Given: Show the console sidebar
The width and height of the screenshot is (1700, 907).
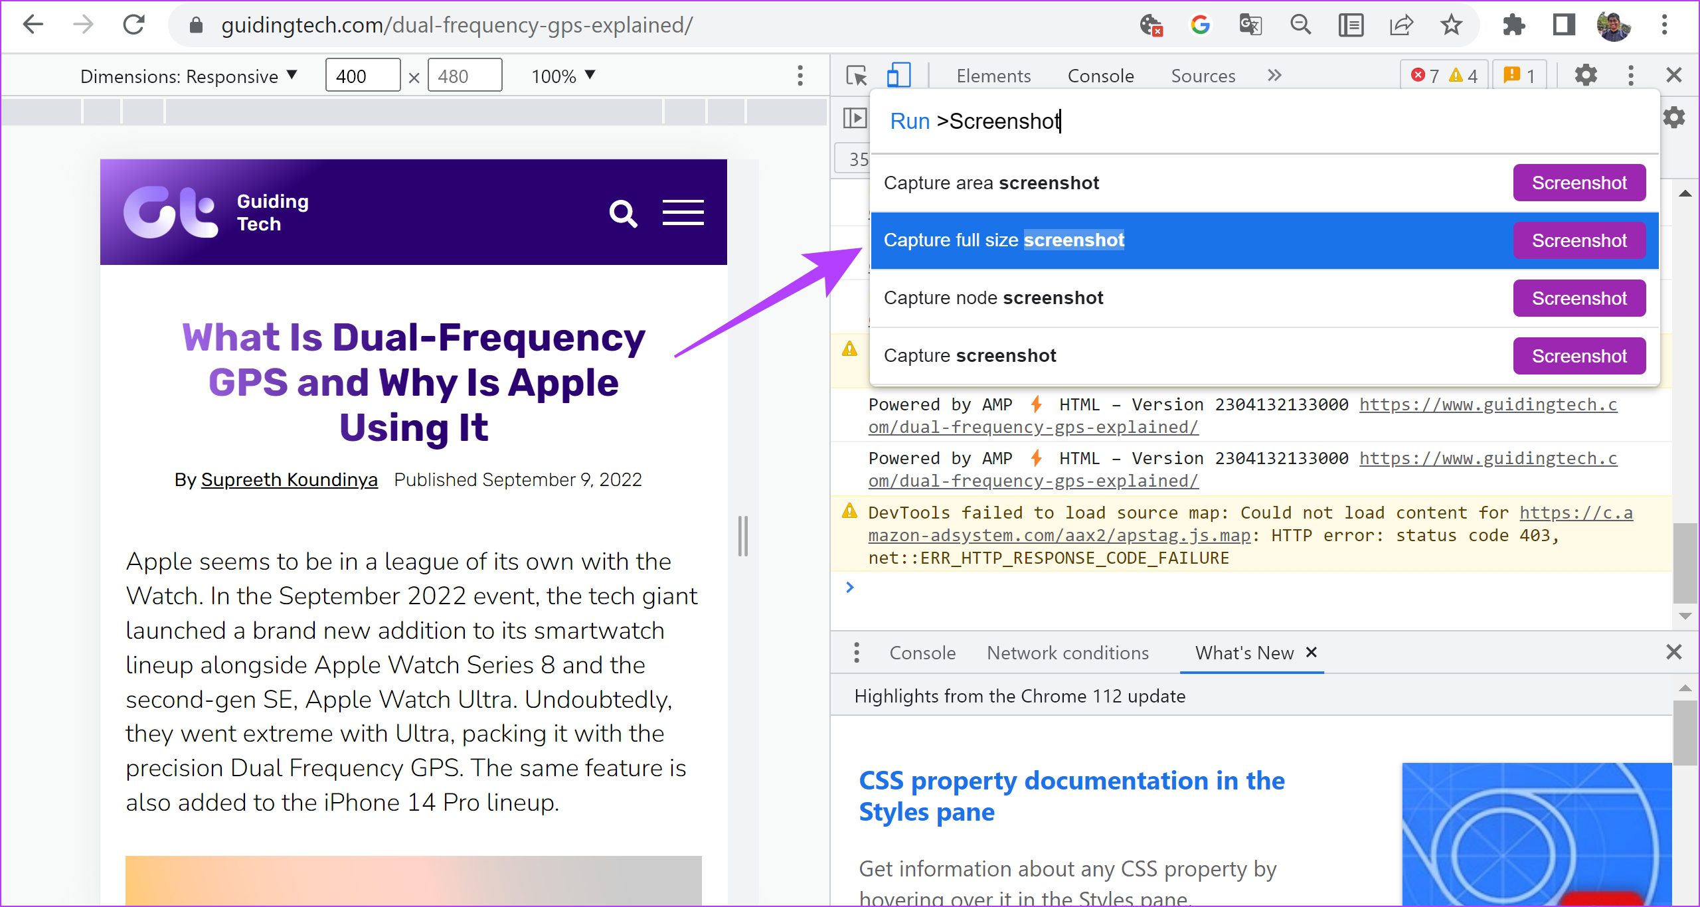Looking at the screenshot, I should click(x=855, y=118).
